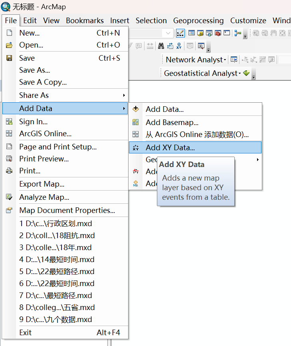291x346 pixels.
Task: Click the Editor Toolbar pencil icon
Action: click(x=180, y=33)
